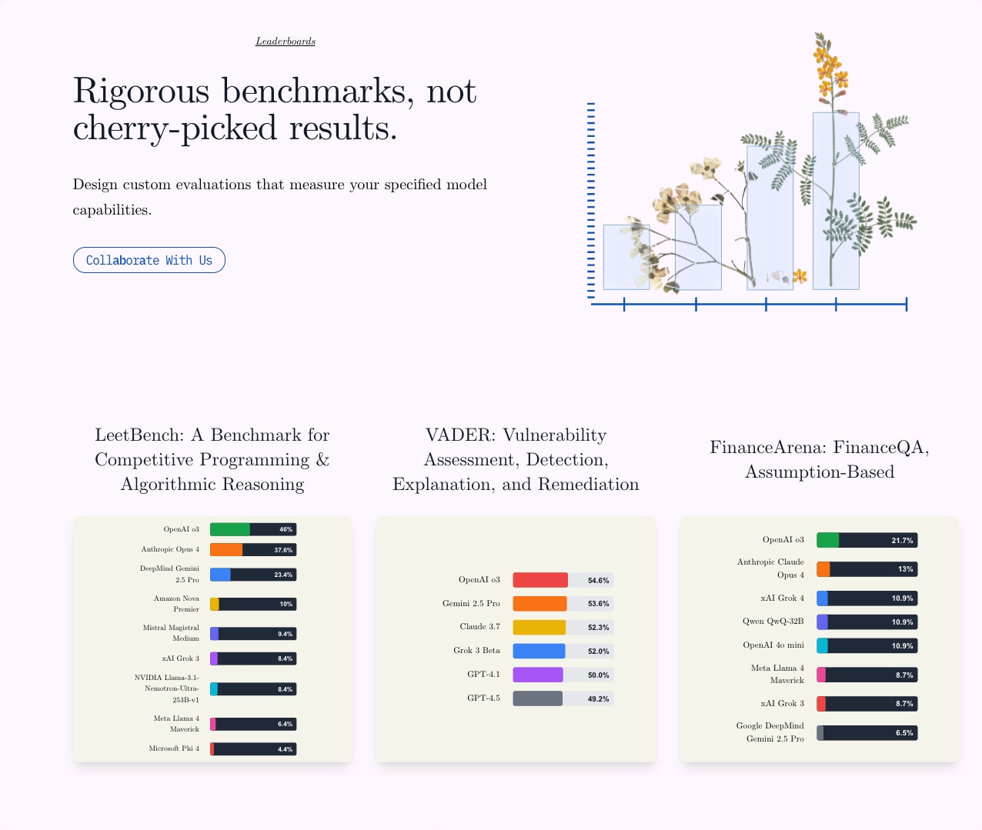Click 'DeepMind Gemini 2.5 Pro' label in LeetBench
Viewport: 982px width, 830px height.
pyautogui.click(x=169, y=575)
